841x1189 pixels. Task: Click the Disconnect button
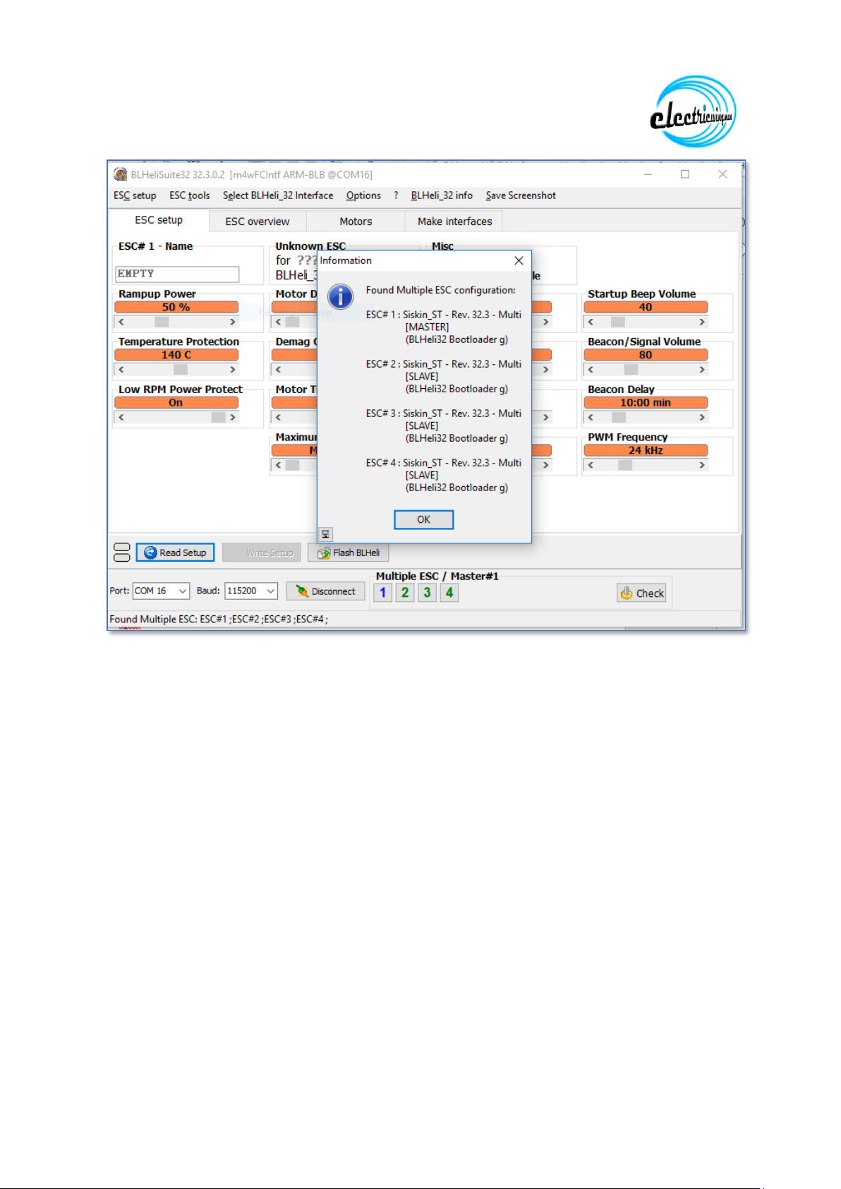click(326, 591)
